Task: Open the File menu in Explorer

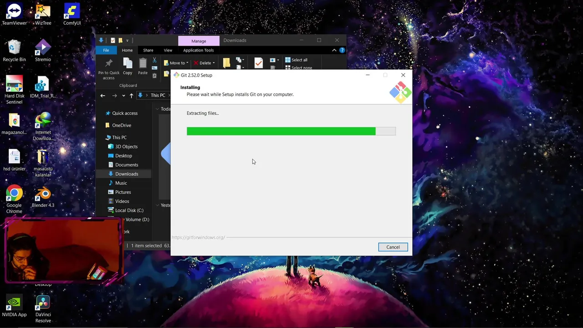Action: point(106,50)
